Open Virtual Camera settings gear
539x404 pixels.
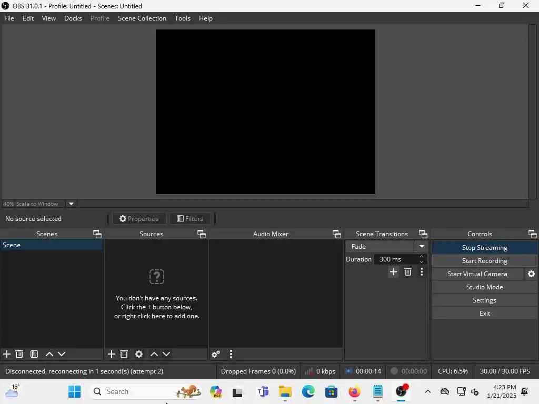531,274
